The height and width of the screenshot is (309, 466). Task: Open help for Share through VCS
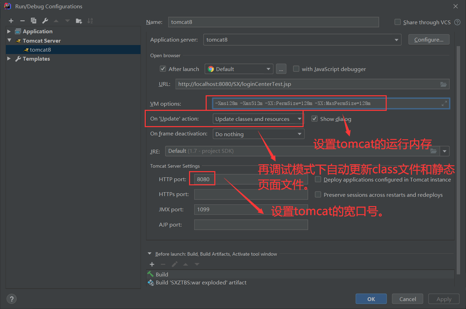coord(457,22)
